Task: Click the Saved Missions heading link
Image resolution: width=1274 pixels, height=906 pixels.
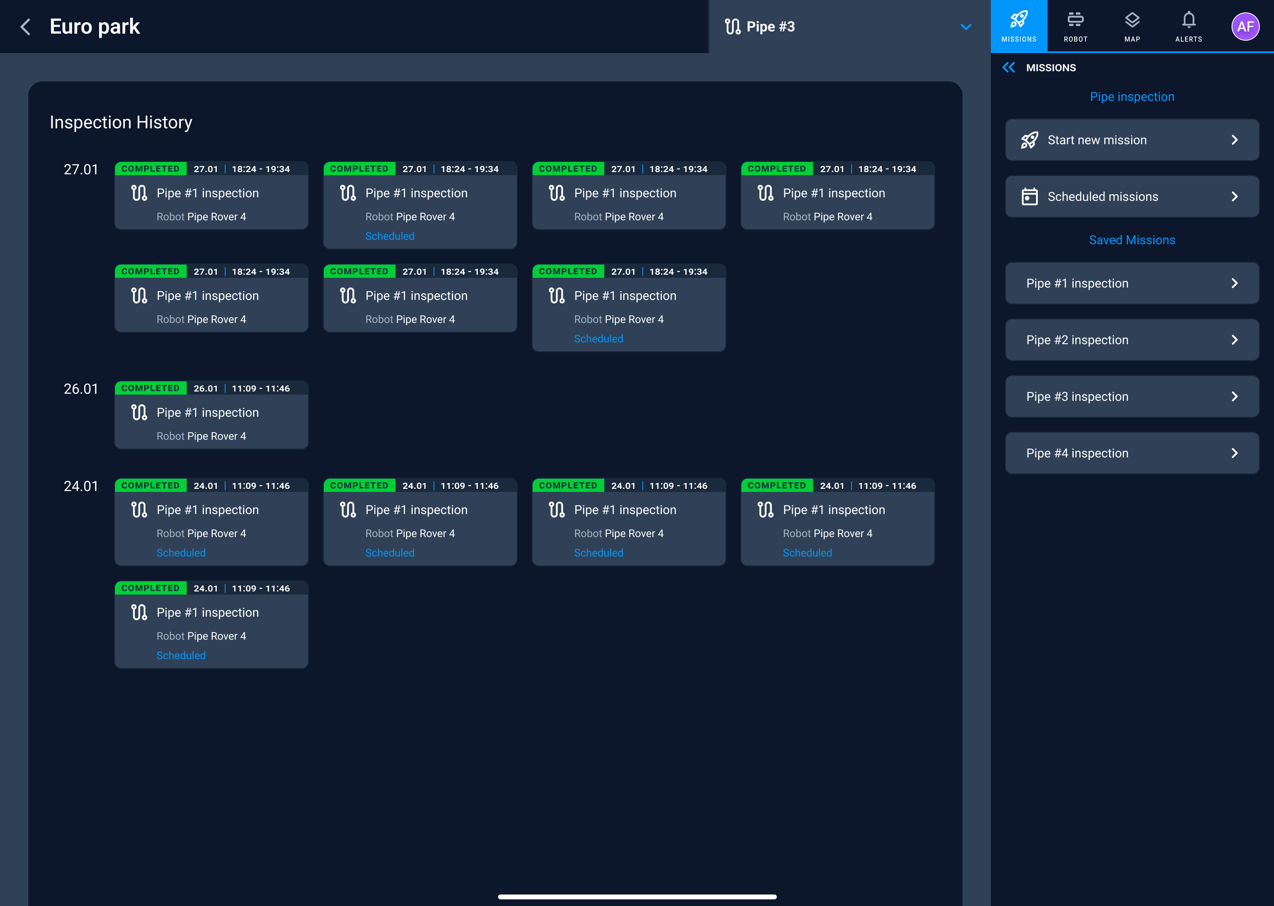Action: (x=1132, y=240)
